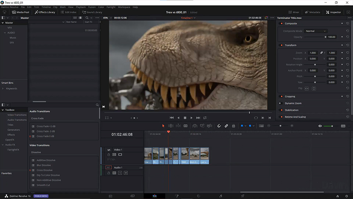The image size is (353, 199).
Task: Toggle the Linked Selection chain icon
Action: point(226,126)
